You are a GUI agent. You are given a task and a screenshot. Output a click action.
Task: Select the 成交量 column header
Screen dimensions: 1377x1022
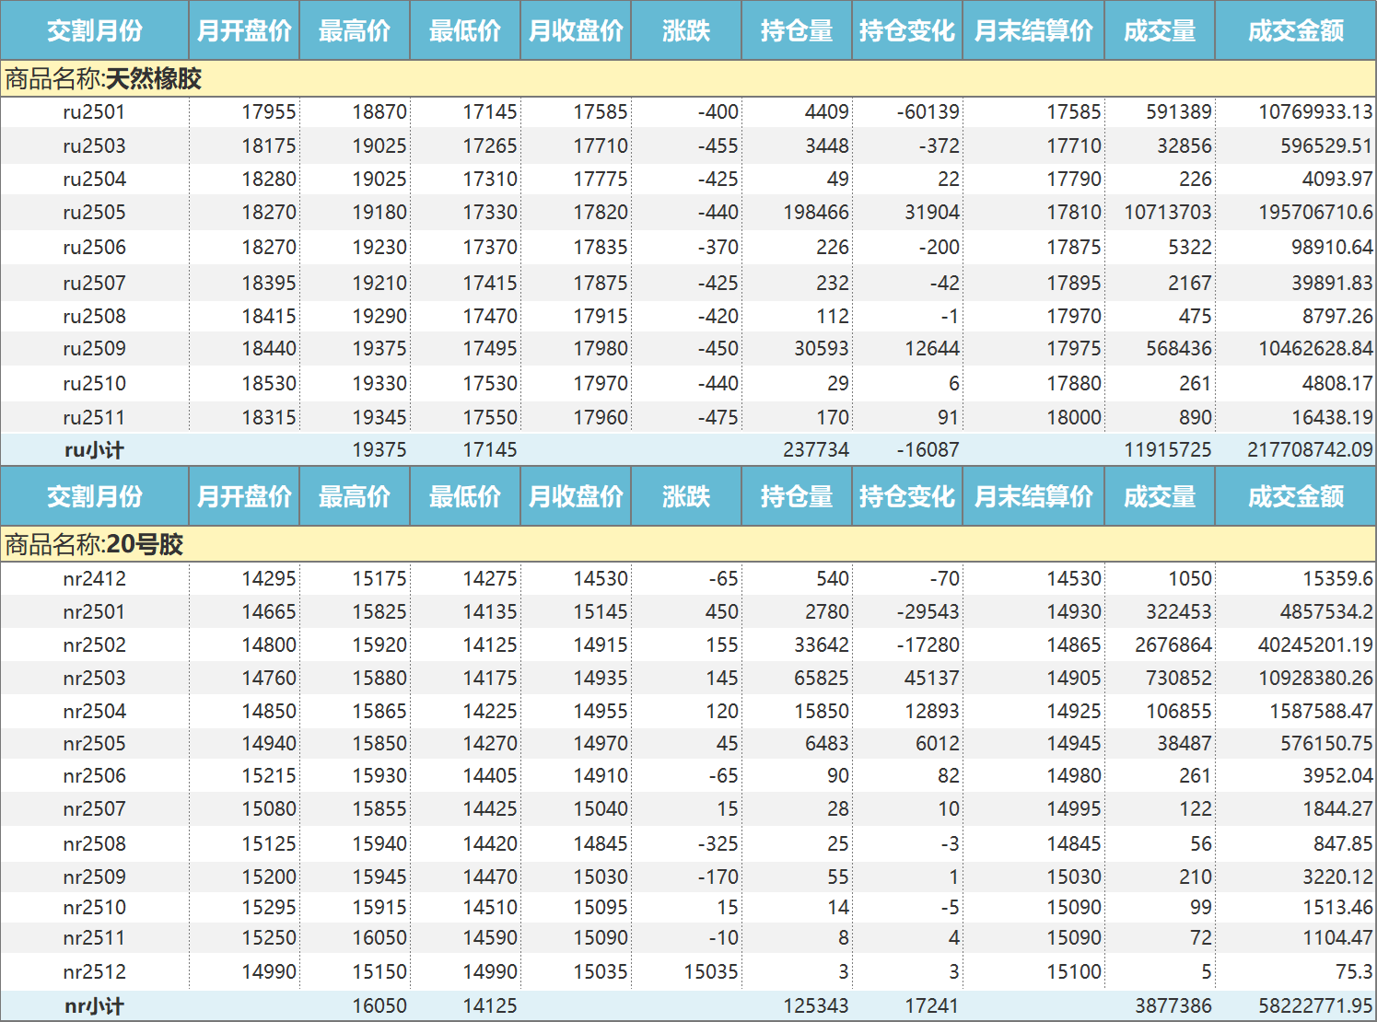coord(1159,29)
